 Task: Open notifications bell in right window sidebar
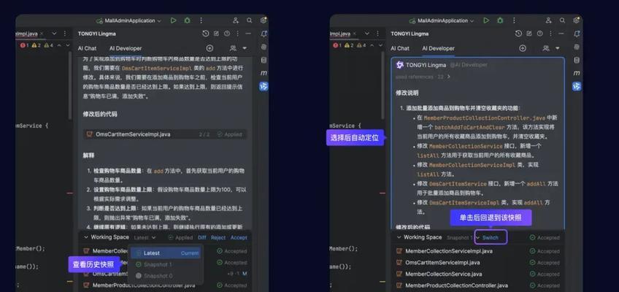[x=577, y=34]
